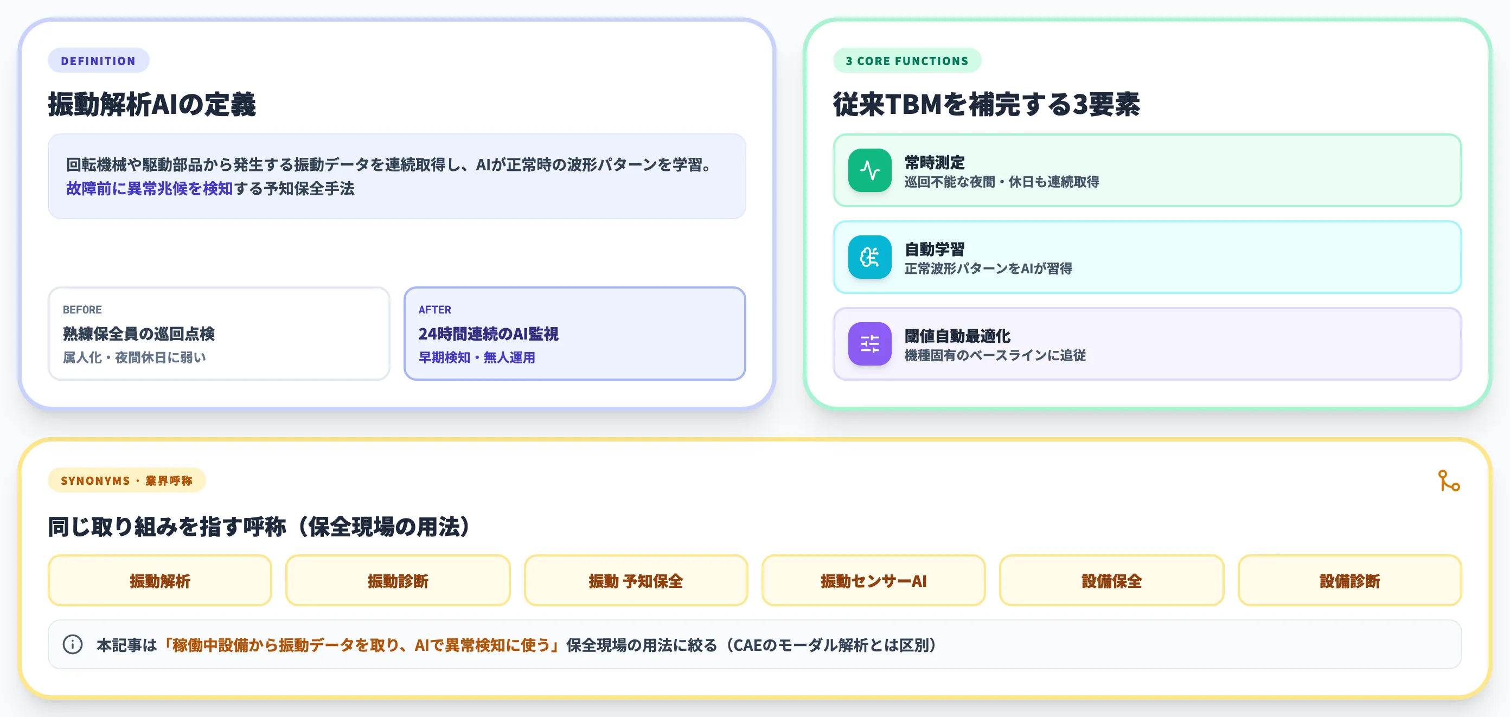The height and width of the screenshot is (717, 1510).
Task: Click the text 早期検知・無人運用
Action: pos(477,357)
